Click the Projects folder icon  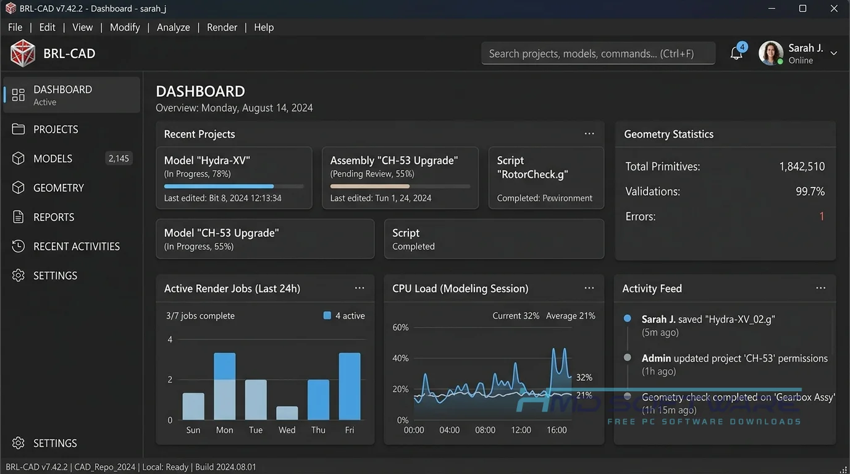[19, 129]
